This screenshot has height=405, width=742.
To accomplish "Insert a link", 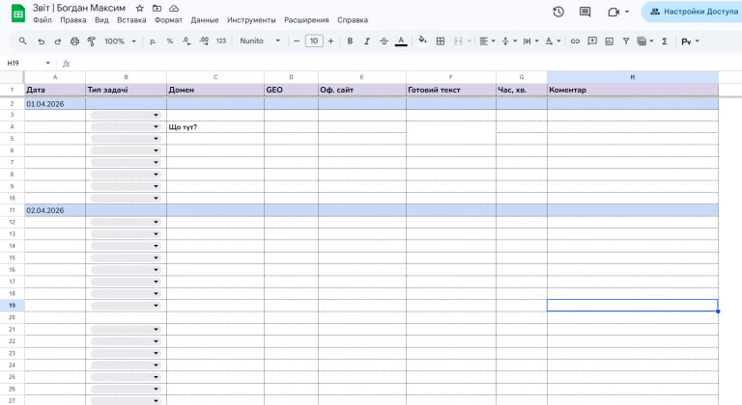I will point(575,41).
